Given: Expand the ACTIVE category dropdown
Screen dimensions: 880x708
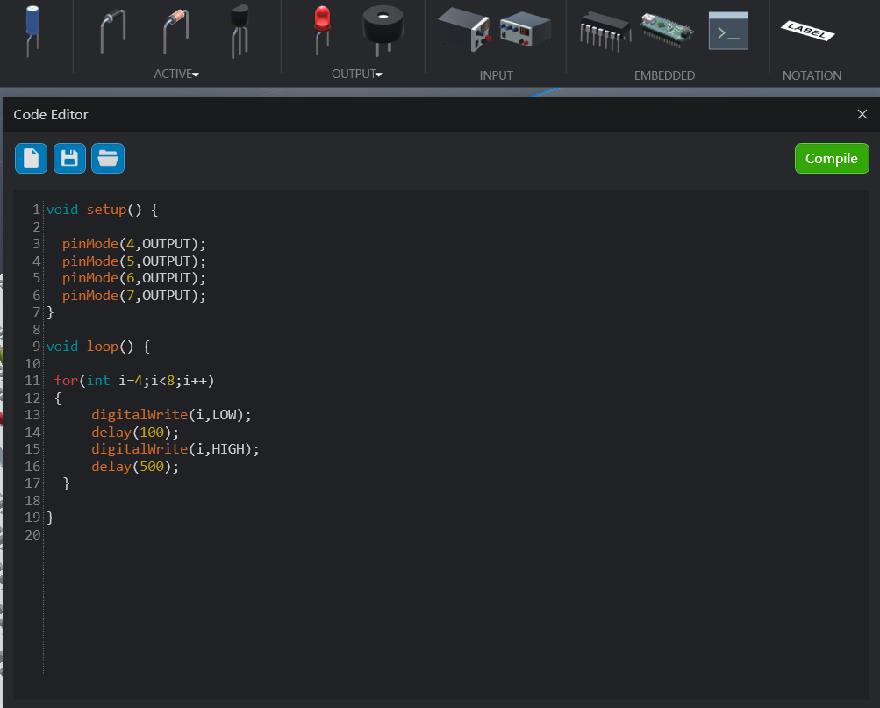Looking at the screenshot, I should click(176, 74).
